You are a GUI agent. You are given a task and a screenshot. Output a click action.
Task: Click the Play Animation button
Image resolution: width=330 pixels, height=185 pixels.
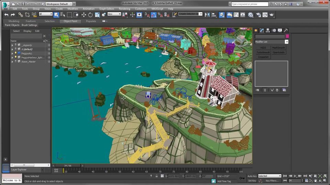[295, 176]
